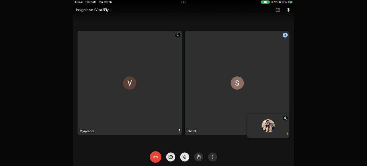This screenshot has width=367, height=166.
Task: Select Vijayendra's V avatar
Action: click(x=130, y=83)
